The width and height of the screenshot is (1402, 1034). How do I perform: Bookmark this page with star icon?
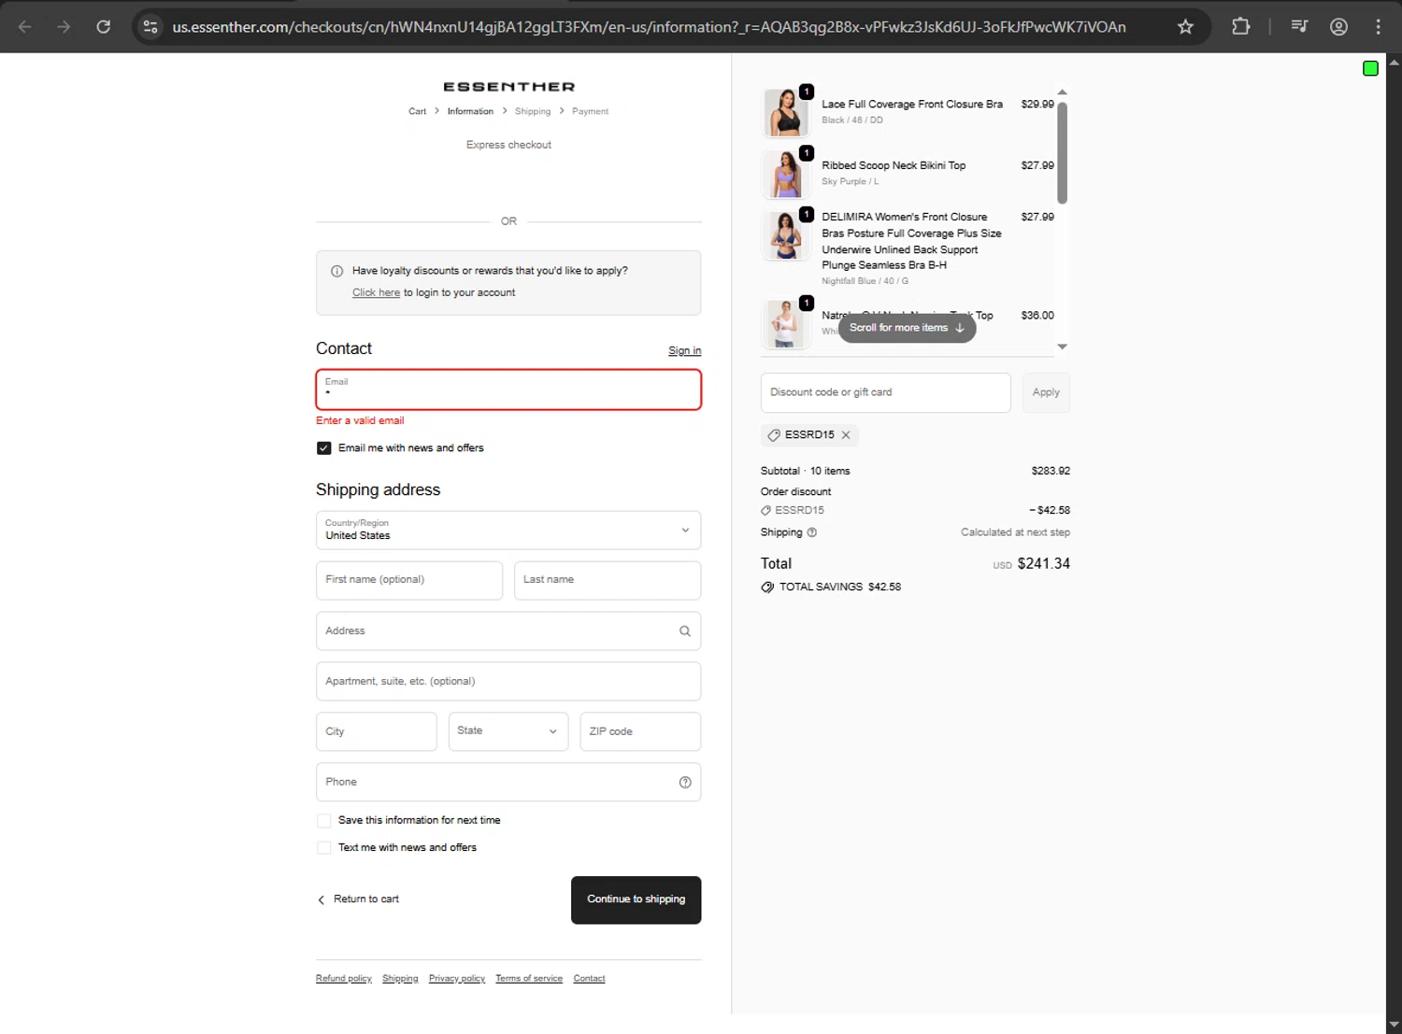[1185, 27]
